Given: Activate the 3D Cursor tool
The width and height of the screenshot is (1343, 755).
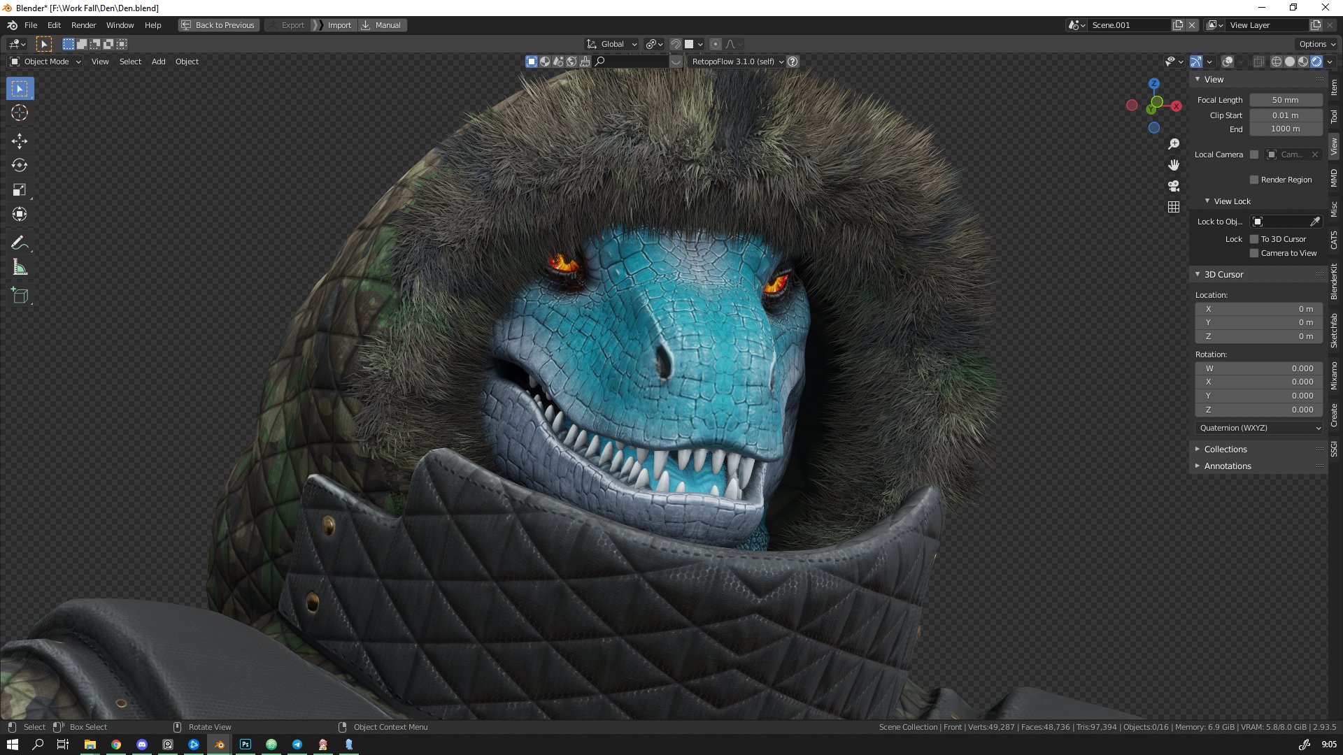Looking at the screenshot, I should pos(20,113).
